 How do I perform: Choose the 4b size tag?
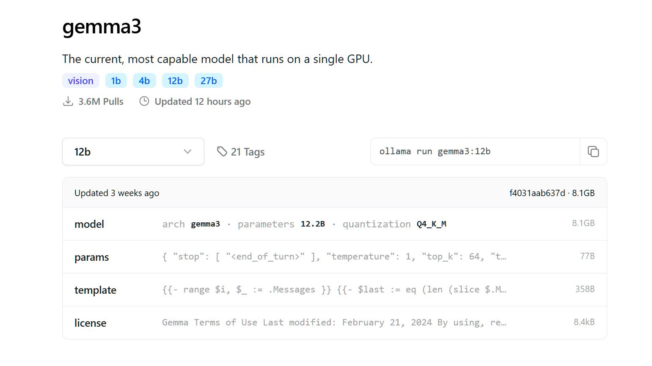tap(144, 81)
